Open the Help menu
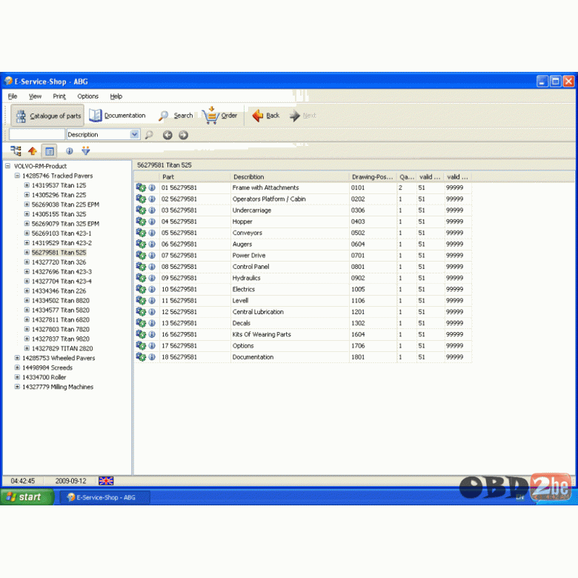578x578 pixels. click(x=116, y=96)
